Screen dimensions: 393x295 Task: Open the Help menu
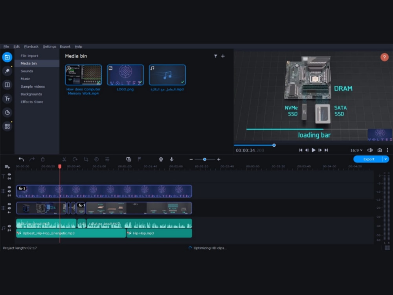pyautogui.click(x=79, y=47)
